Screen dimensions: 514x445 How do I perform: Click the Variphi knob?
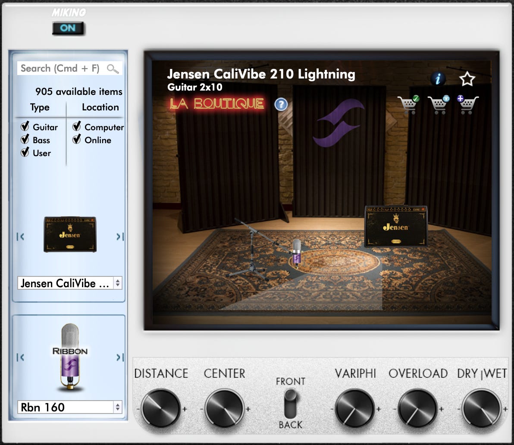tap(355, 408)
